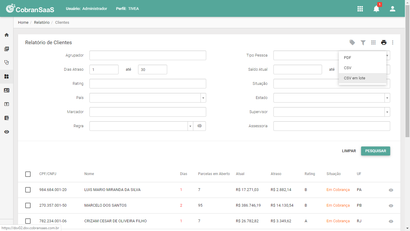Open the contact card sidebar icon
Viewport: 410px width, 231px height.
click(7, 90)
